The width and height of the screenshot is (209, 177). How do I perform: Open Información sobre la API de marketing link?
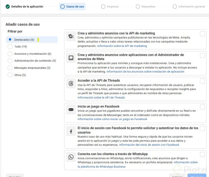(x=122, y=46)
